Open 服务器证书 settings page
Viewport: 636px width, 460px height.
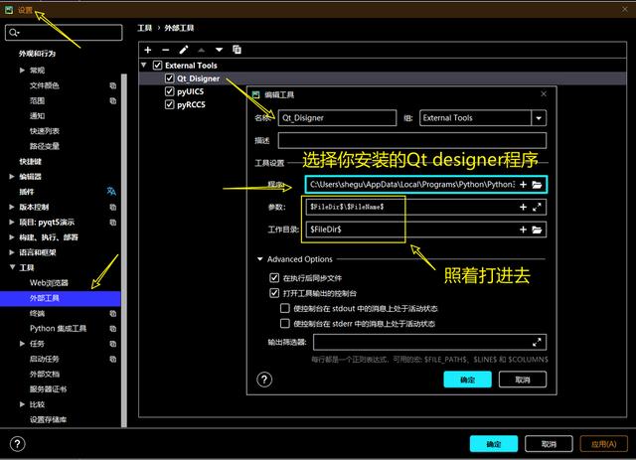click(x=49, y=389)
